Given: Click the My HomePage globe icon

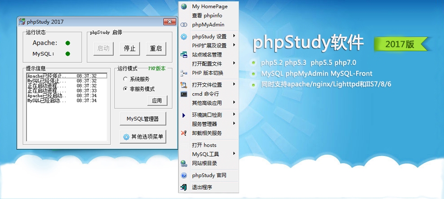Looking at the screenshot, I should (x=184, y=7).
